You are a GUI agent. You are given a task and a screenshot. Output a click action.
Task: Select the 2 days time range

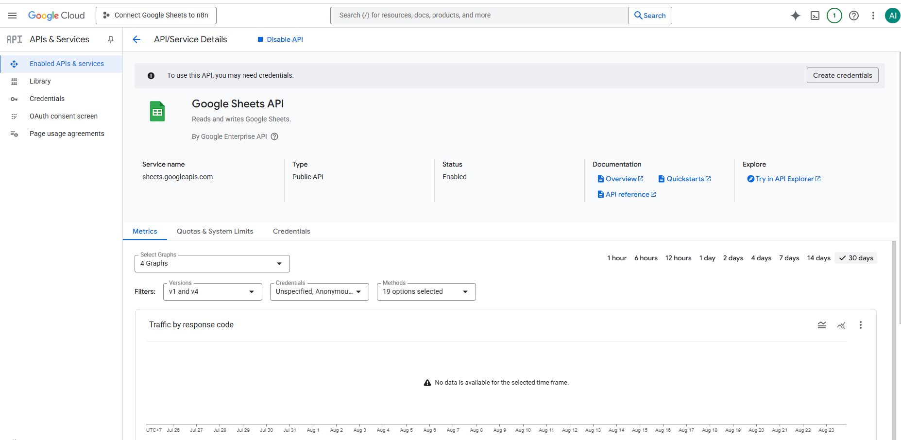click(x=733, y=258)
